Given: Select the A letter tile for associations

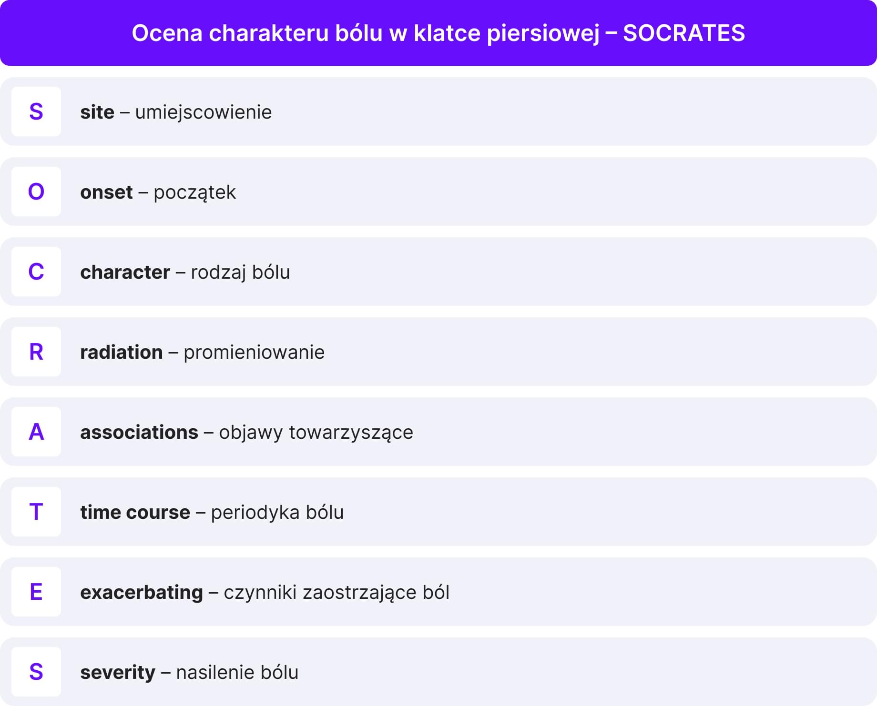Looking at the screenshot, I should (36, 432).
